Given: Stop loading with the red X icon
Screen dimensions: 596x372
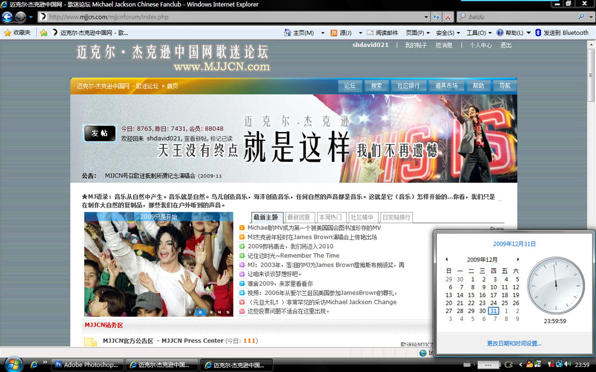Looking at the screenshot, I should click(448, 17).
